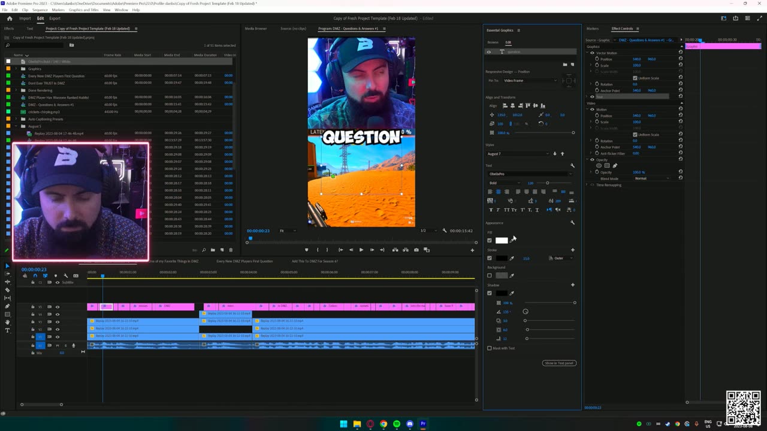Step back one frame in Program monitor
The width and height of the screenshot is (767, 431).
351,250
